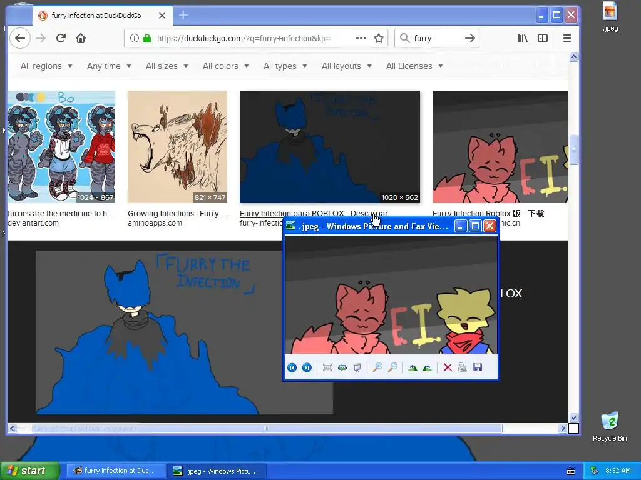Show site information icon in address bar
The image size is (641, 480).
[x=134, y=38]
